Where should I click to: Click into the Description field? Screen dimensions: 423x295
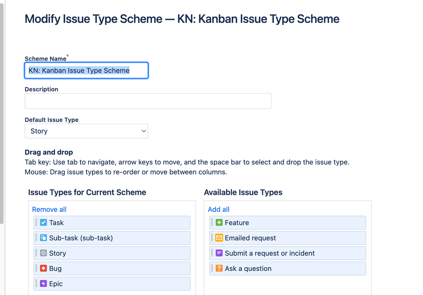click(148, 101)
